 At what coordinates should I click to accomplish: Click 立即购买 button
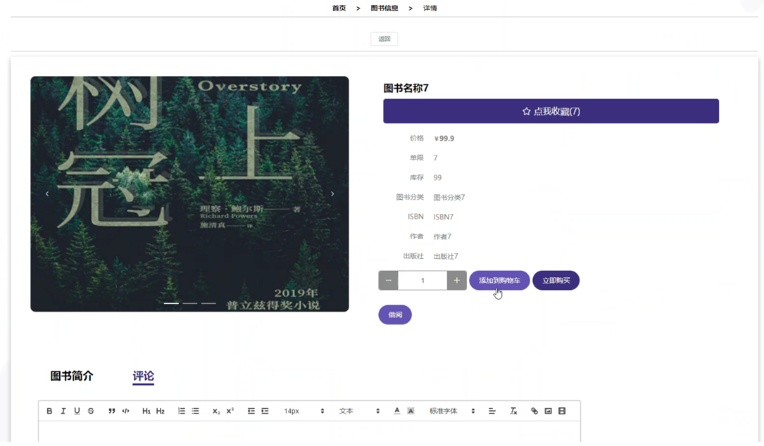(556, 281)
